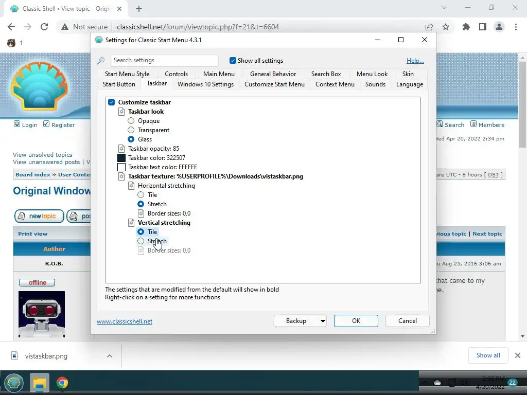Open a new Chrome tab
Screen dimensions: 527x395
(139, 9)
